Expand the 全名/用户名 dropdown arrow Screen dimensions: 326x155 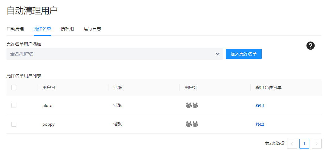click(218, 54)
